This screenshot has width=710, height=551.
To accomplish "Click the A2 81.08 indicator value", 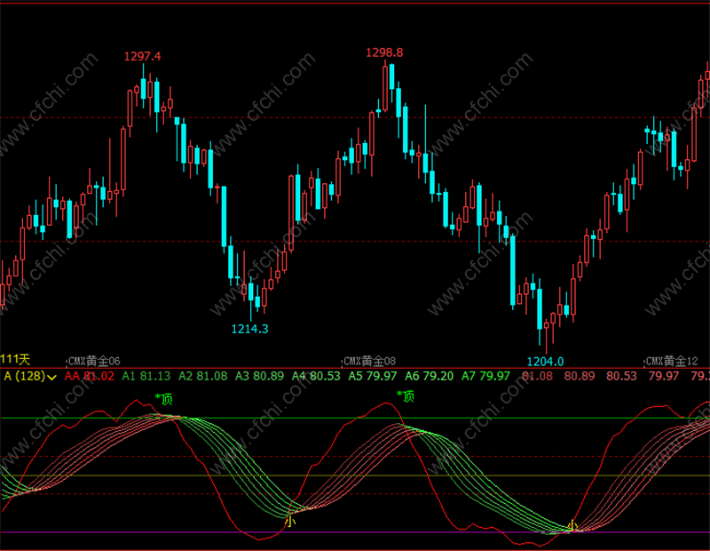I will (203, 376).
